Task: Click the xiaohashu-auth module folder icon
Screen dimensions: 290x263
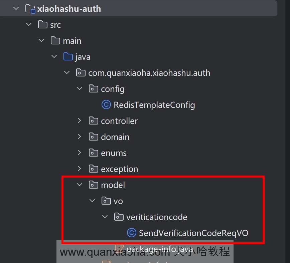Action: point(30,9)
